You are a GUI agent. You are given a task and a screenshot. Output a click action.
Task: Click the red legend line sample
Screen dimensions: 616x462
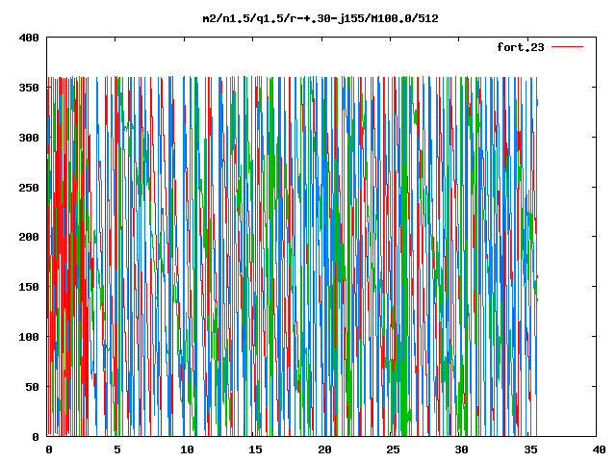point(567,47)
